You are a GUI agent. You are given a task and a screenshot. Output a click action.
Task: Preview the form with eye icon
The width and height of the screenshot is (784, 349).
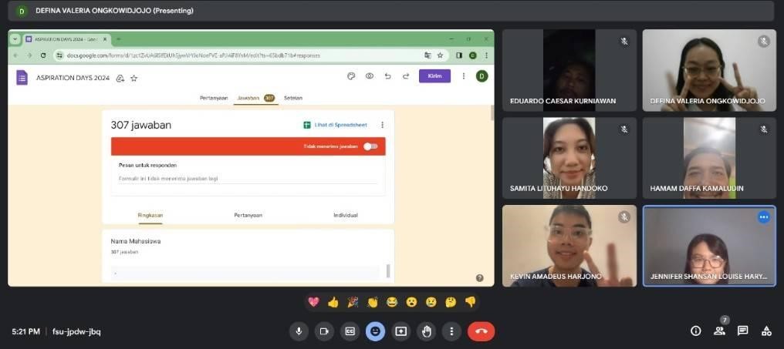370,76
